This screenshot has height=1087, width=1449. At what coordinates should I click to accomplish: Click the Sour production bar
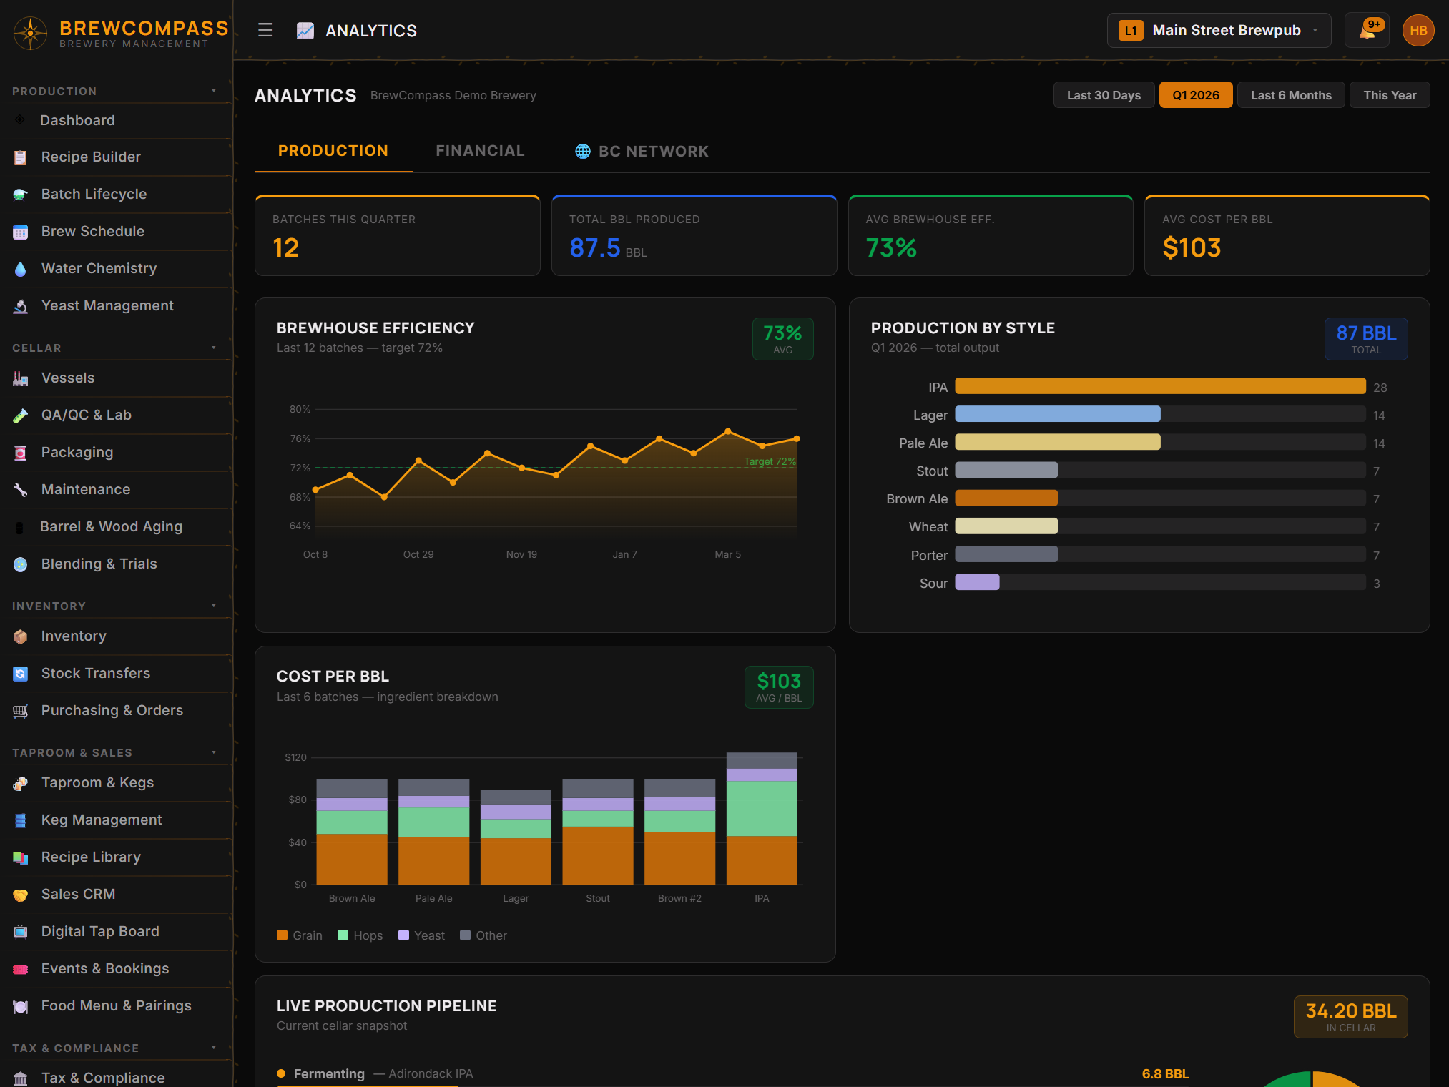977,582
